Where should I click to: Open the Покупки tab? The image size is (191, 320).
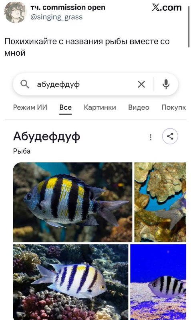174,107
